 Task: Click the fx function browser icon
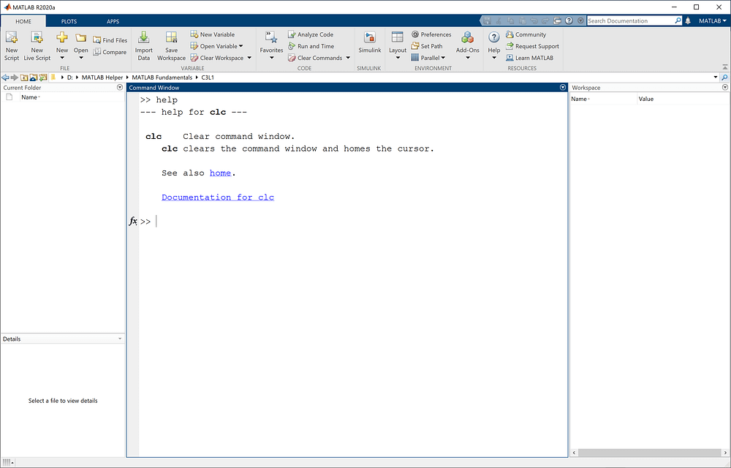click(x=133, y=221)
